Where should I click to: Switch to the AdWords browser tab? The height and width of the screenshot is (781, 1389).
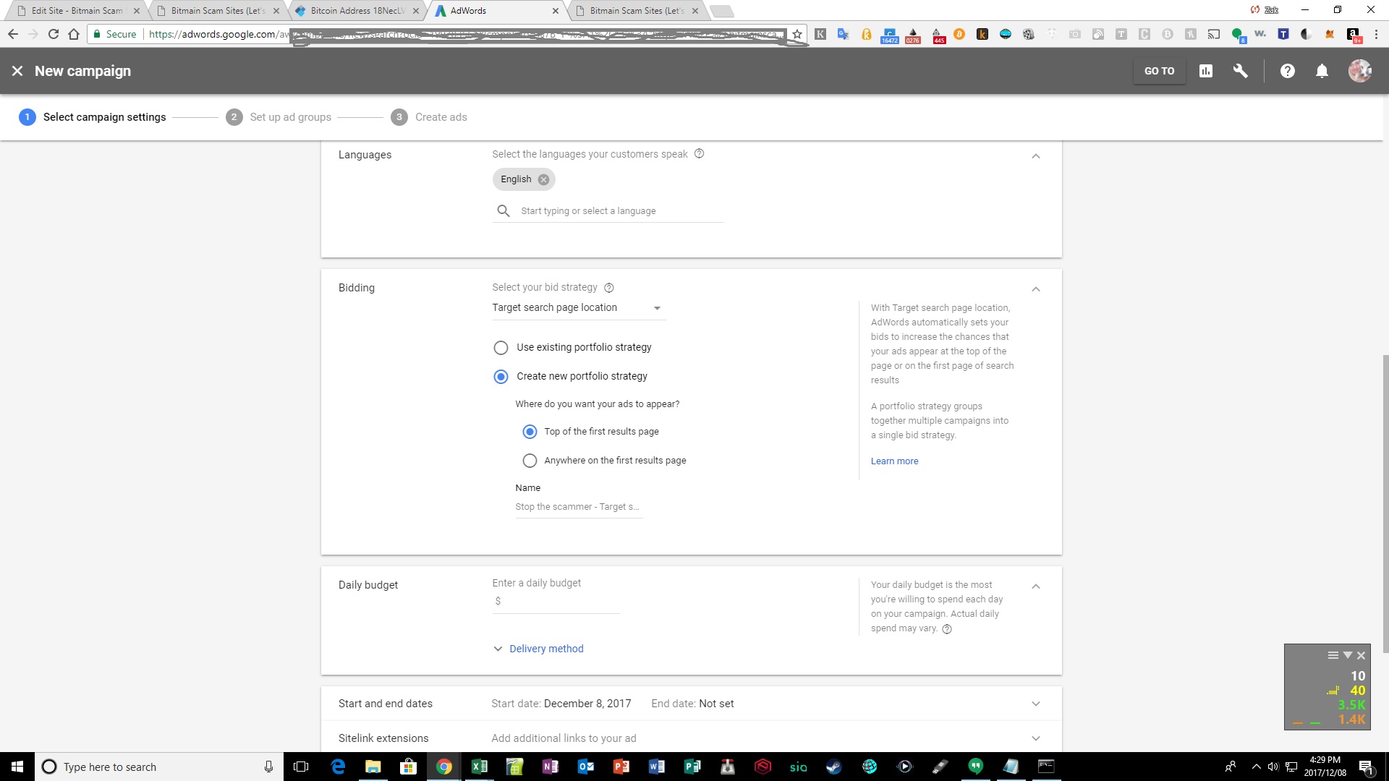pos(496,11)
